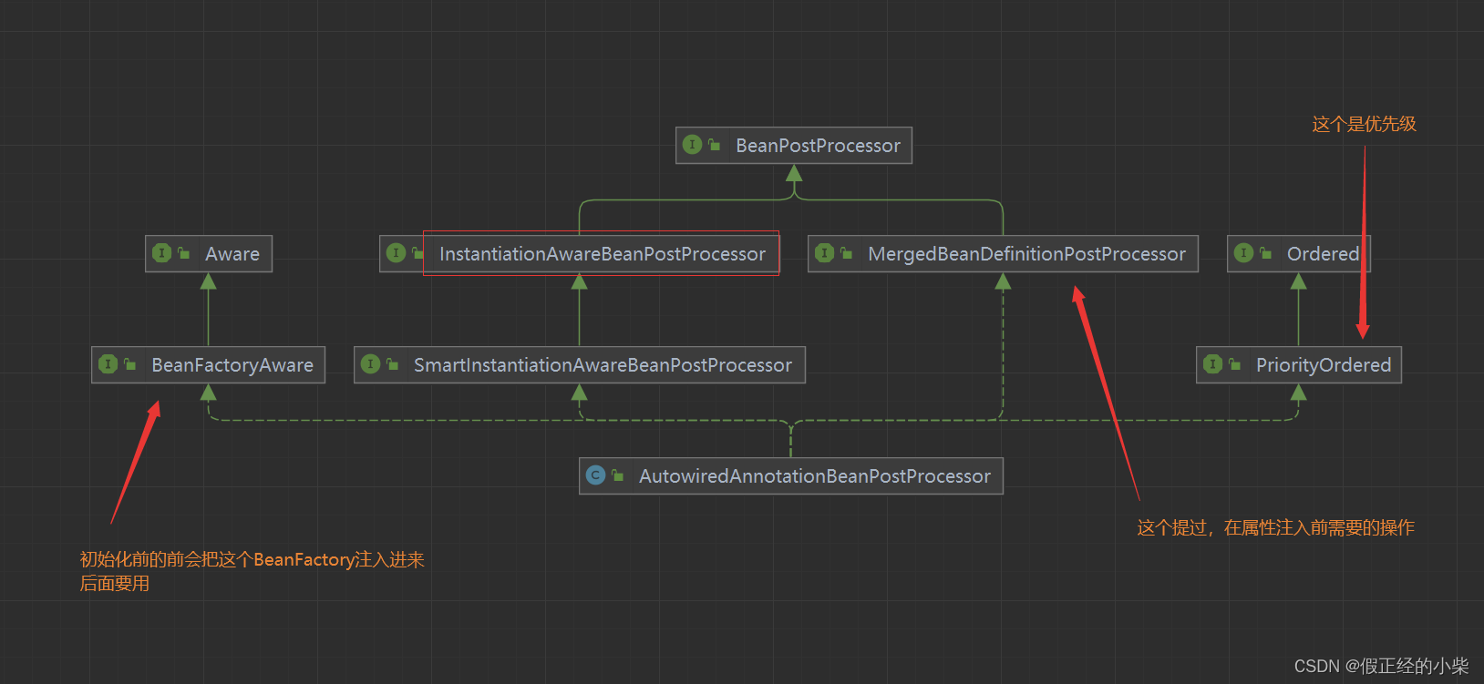The height and width of the screenshot is (684, 1484).
Task: Click interface icon on SmartInstantiationAwareBeanPostProcessor
Action: point(370,364)
